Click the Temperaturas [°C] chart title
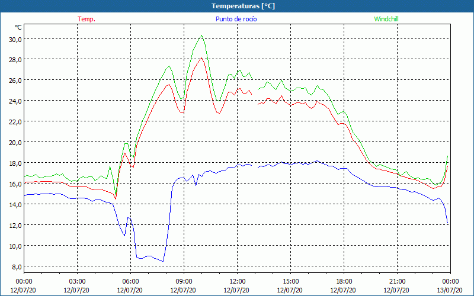The width and height of the screenshot is (474, 296). [x=243, y=6]
